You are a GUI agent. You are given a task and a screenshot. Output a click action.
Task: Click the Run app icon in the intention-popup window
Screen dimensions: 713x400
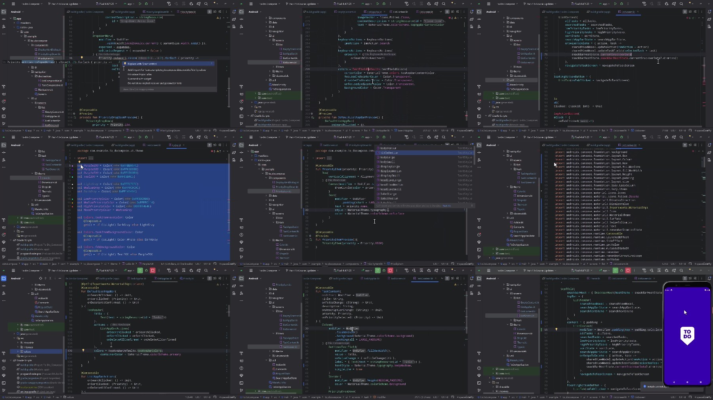140,4
